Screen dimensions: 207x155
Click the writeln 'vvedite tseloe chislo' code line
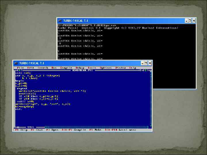52,91
